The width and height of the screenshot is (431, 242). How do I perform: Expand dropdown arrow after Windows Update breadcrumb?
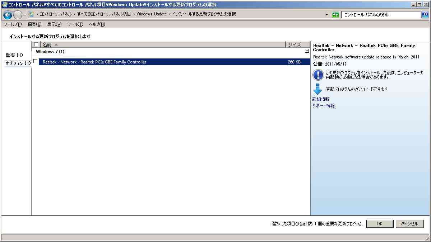click(170, 14)
